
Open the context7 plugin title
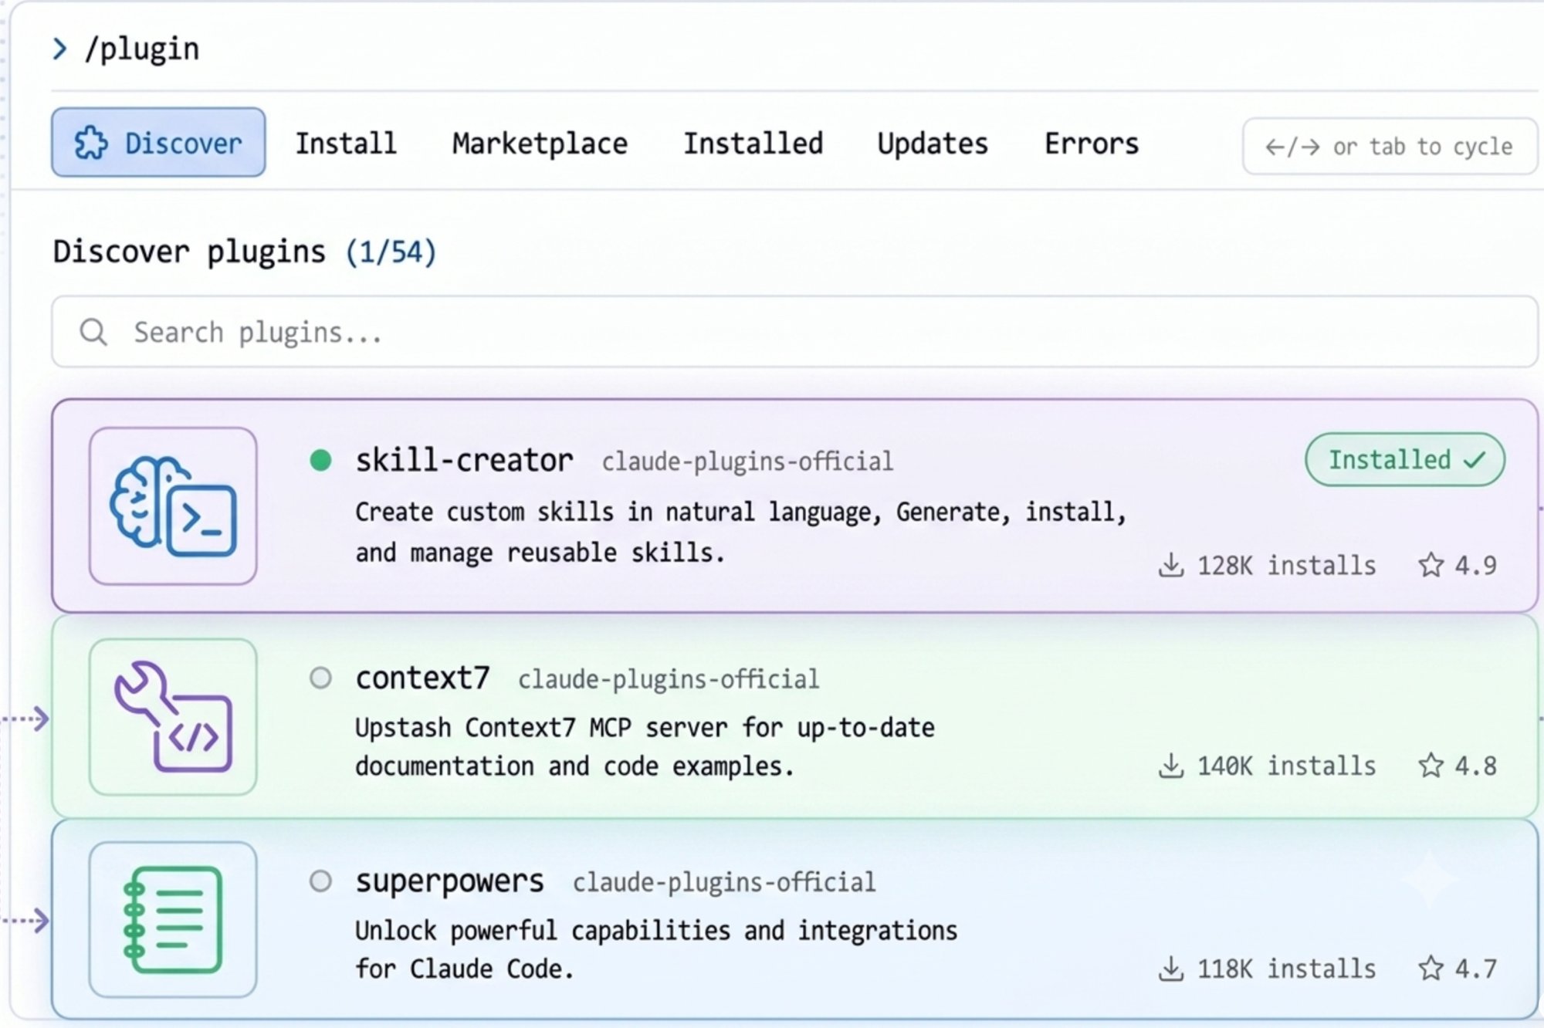[422, 678]
